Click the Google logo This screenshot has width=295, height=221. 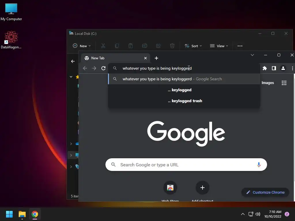tap(186, 134)
